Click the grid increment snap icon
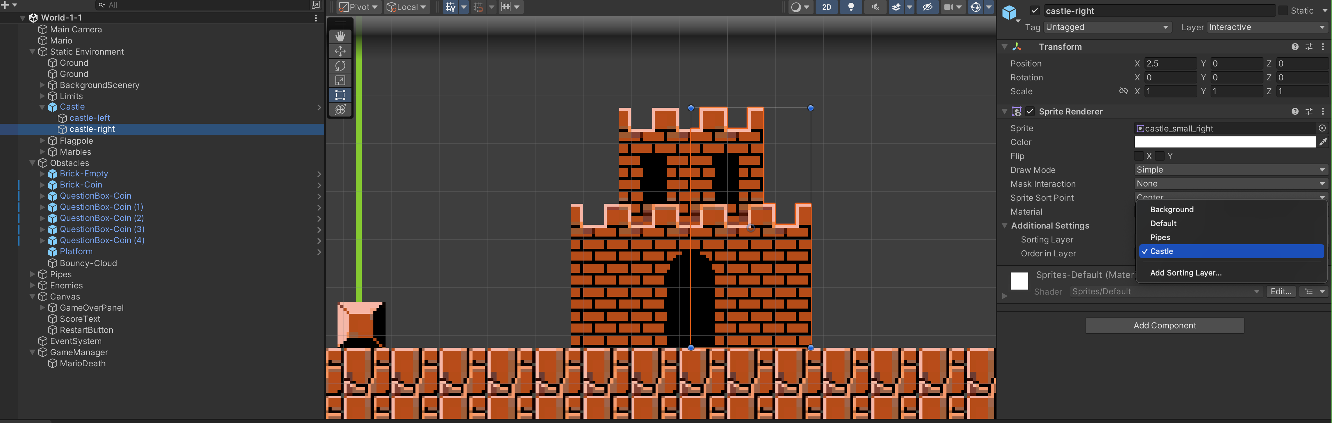Screen dimensions: 1332x423 coord(478,7)
